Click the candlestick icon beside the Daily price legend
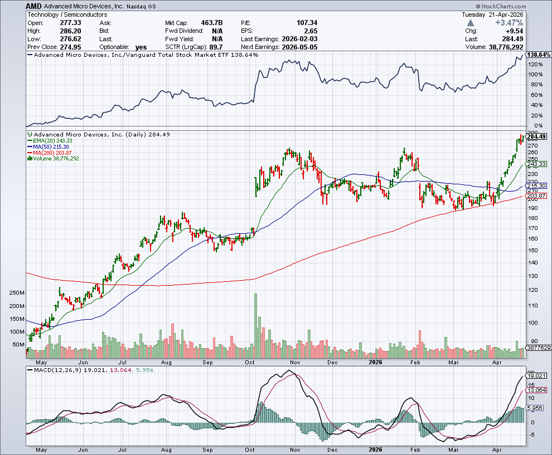 [x=30, y=134]
